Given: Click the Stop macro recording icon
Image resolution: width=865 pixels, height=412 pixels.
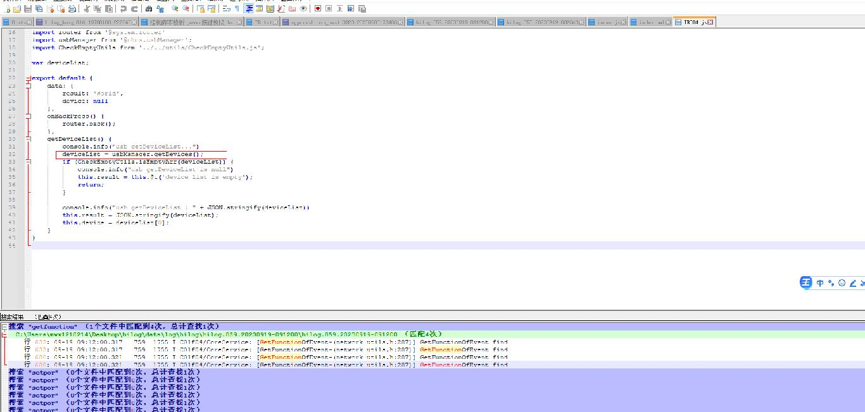Looking at the screenshot, I should (x=329, y=9).
